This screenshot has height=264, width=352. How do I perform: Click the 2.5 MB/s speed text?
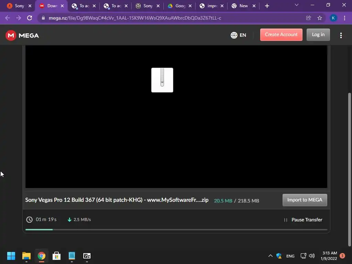[x=82, y=220]
